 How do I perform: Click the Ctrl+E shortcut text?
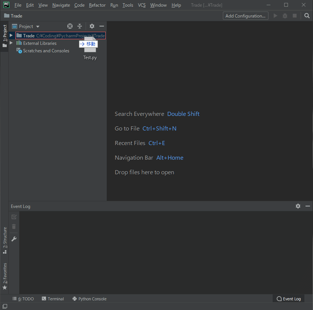pos(156,143)
